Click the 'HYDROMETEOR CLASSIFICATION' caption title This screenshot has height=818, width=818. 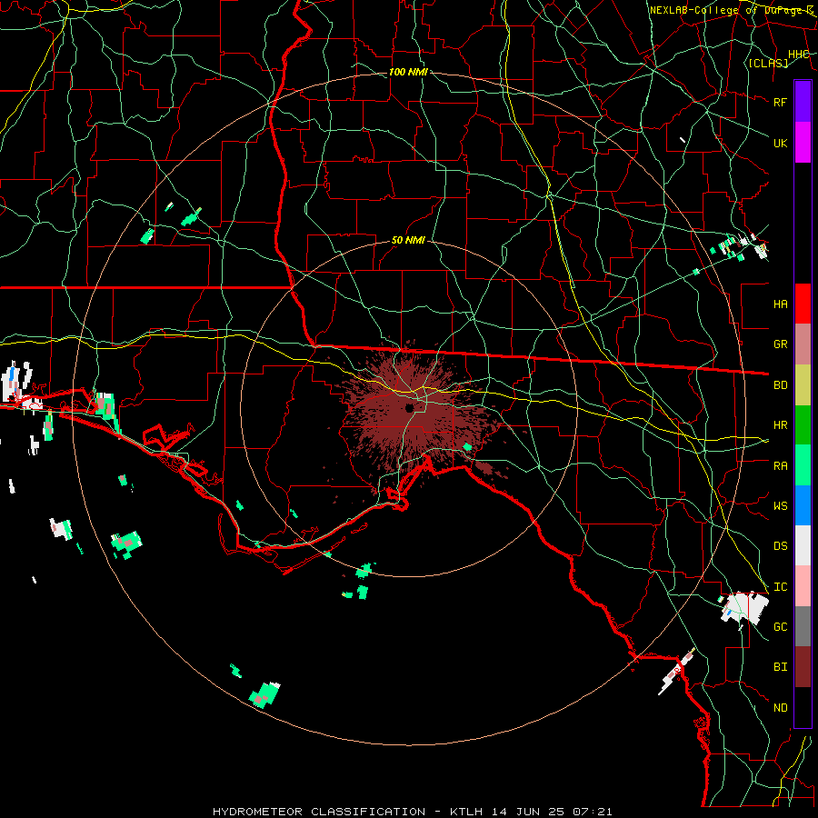[319, 812]
